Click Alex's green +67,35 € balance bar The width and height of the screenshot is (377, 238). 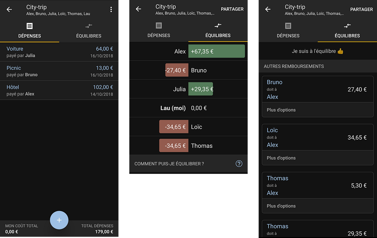coord(216,51)
